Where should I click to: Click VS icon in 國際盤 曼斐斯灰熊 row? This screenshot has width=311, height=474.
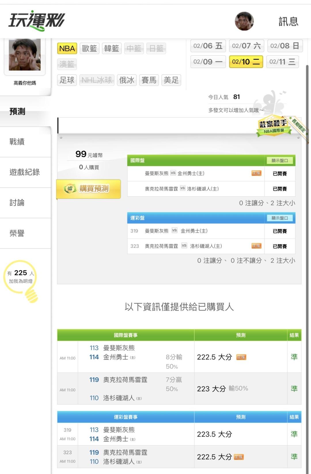coord(173,173)
